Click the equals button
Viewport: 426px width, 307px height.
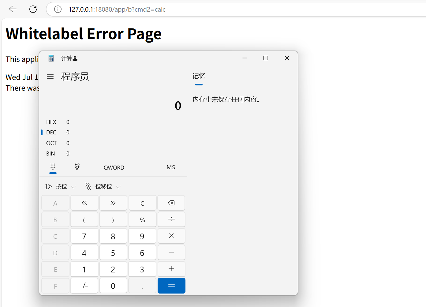[171, 286]
